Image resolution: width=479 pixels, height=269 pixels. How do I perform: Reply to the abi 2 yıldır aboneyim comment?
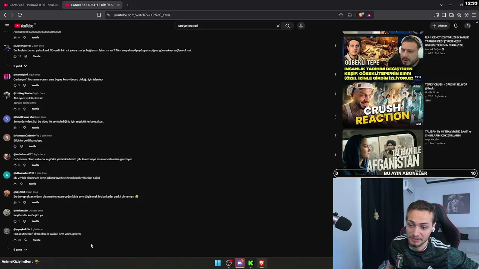32,184
